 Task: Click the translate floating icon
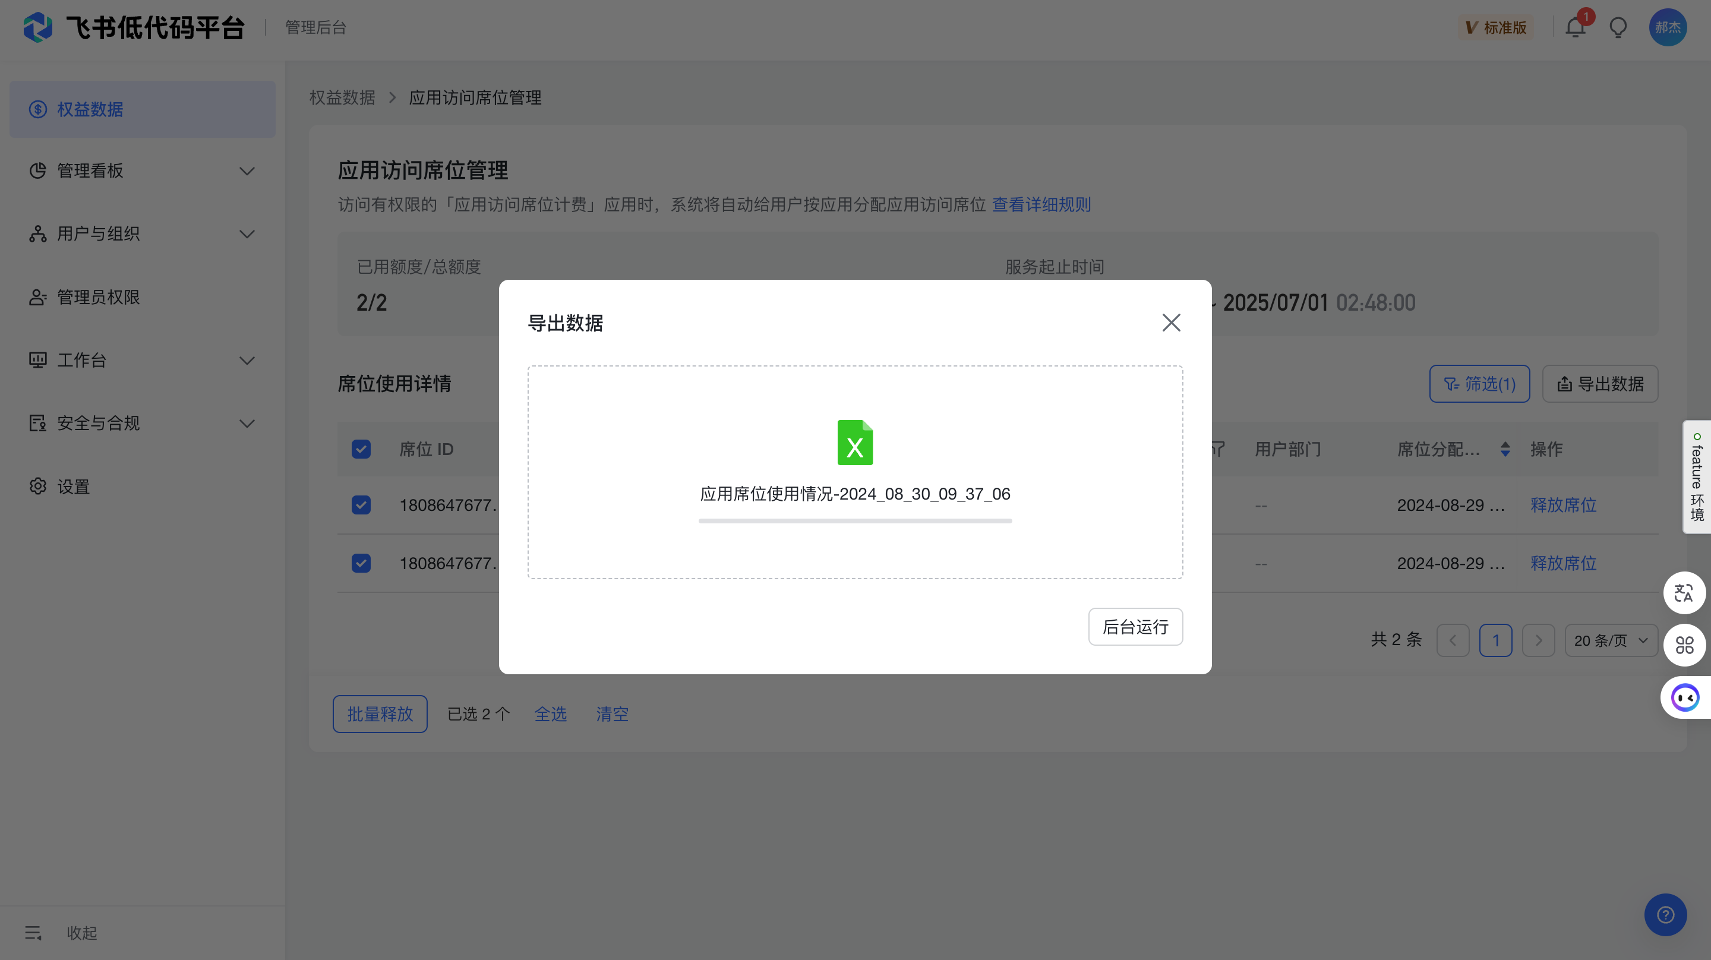[1684, 593]
